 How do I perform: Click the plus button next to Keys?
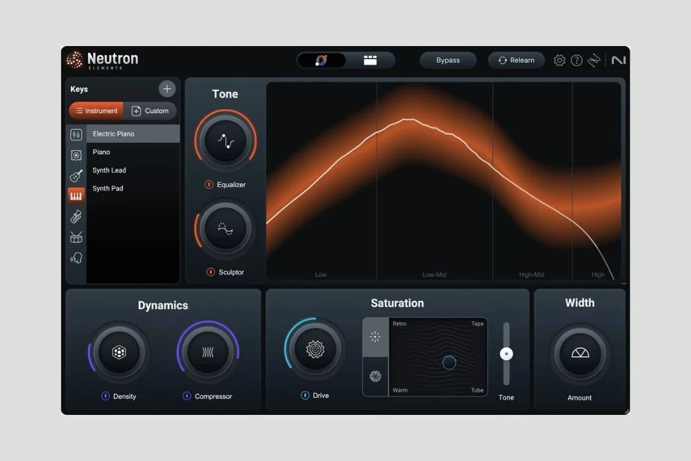point(167,89)
